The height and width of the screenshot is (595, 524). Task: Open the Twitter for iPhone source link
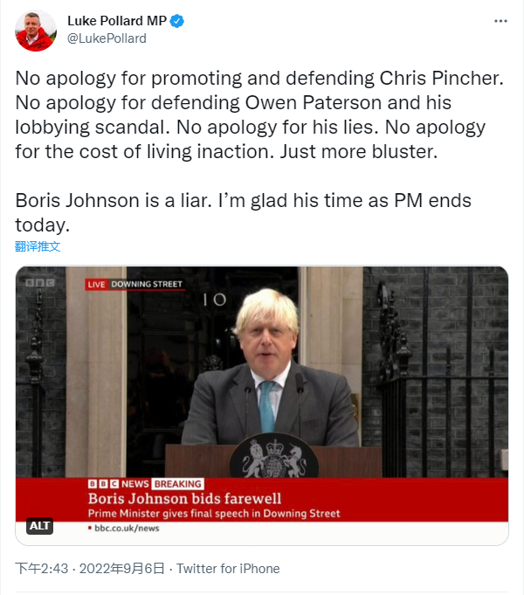click(x=228, y=569)
